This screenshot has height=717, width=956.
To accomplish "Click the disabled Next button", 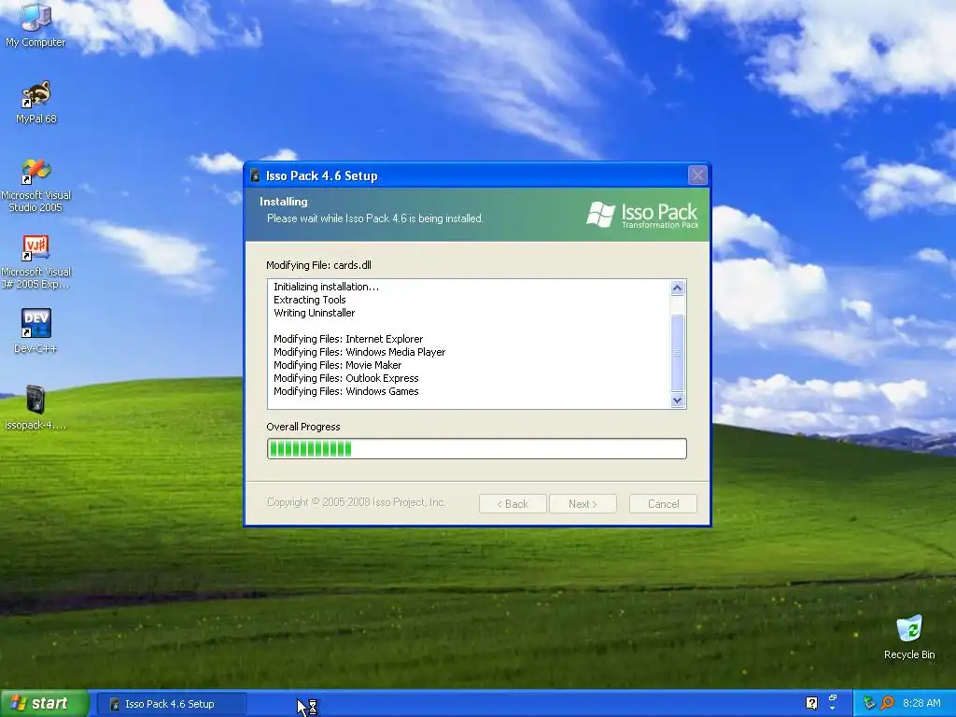I will (x=583, y=503).
